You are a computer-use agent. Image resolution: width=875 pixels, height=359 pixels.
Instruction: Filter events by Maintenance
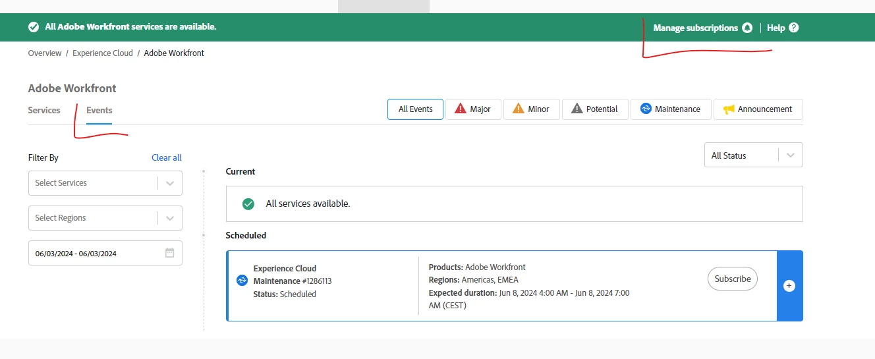click(x=671, y=109)
